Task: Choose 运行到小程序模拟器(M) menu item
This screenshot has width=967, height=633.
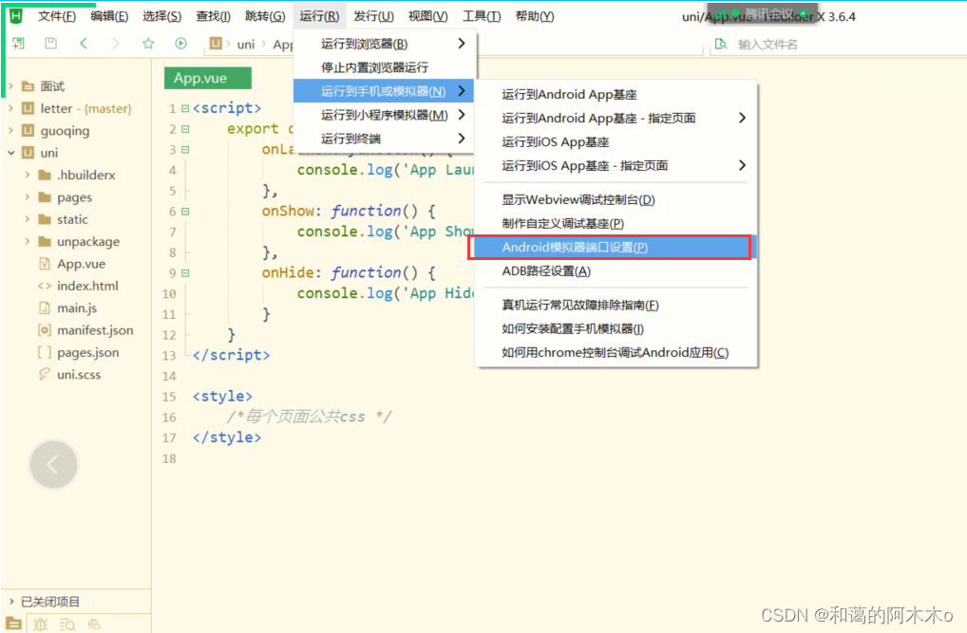Action: (x=385, y=115)
